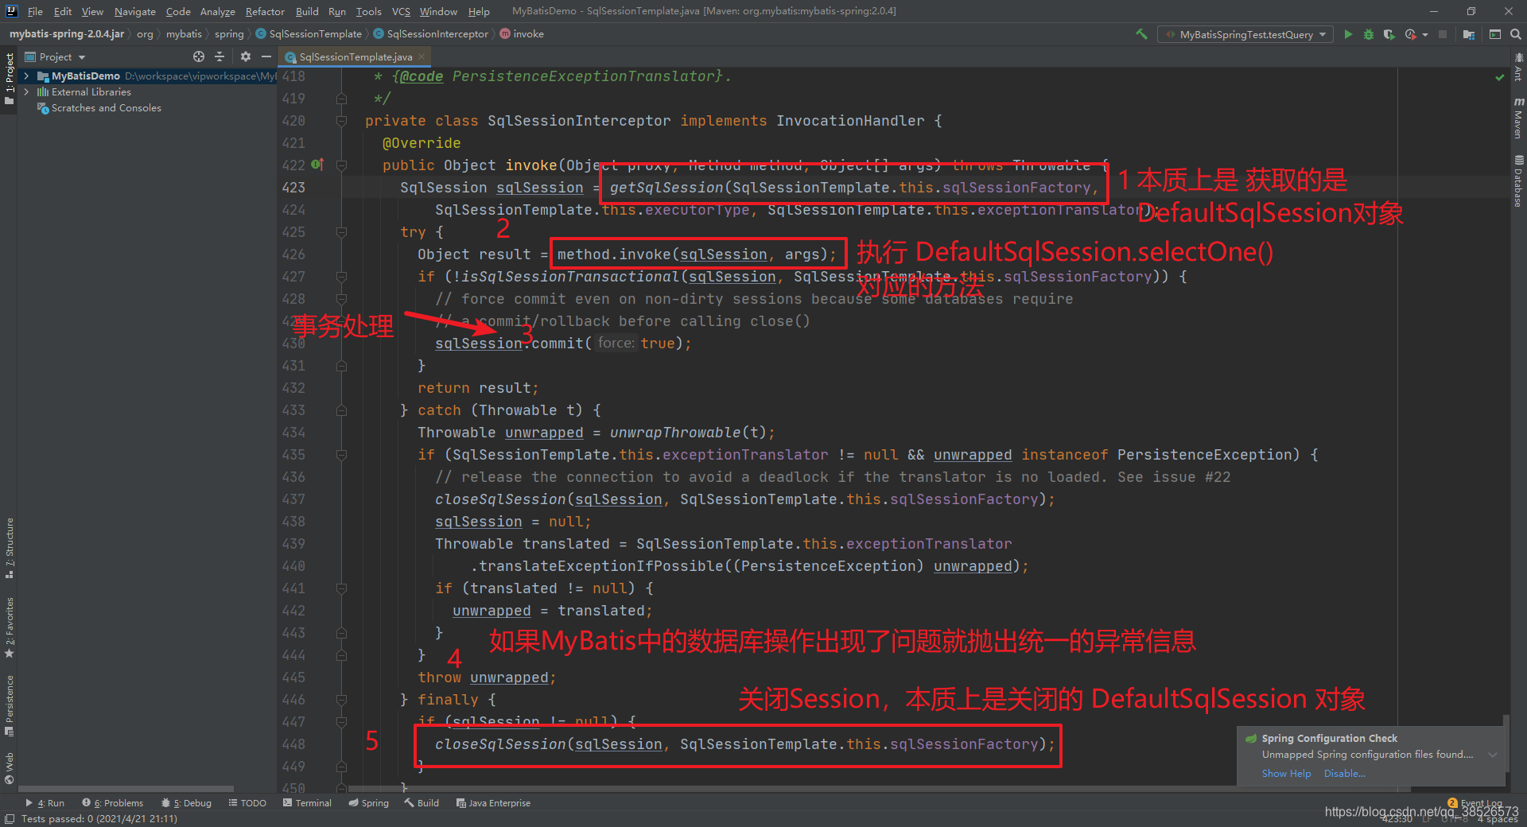Open the 5: Debug tool window

point(186,803)
